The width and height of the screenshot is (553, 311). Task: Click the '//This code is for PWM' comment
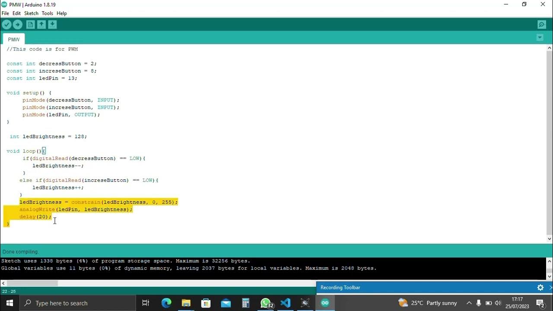click(42, 49)
